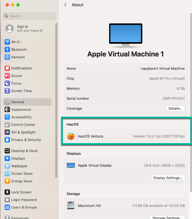Click the Privacy & Security hand icon
Image resolution: width=192 pixels, height=219 pixels.
pos(7,140)
